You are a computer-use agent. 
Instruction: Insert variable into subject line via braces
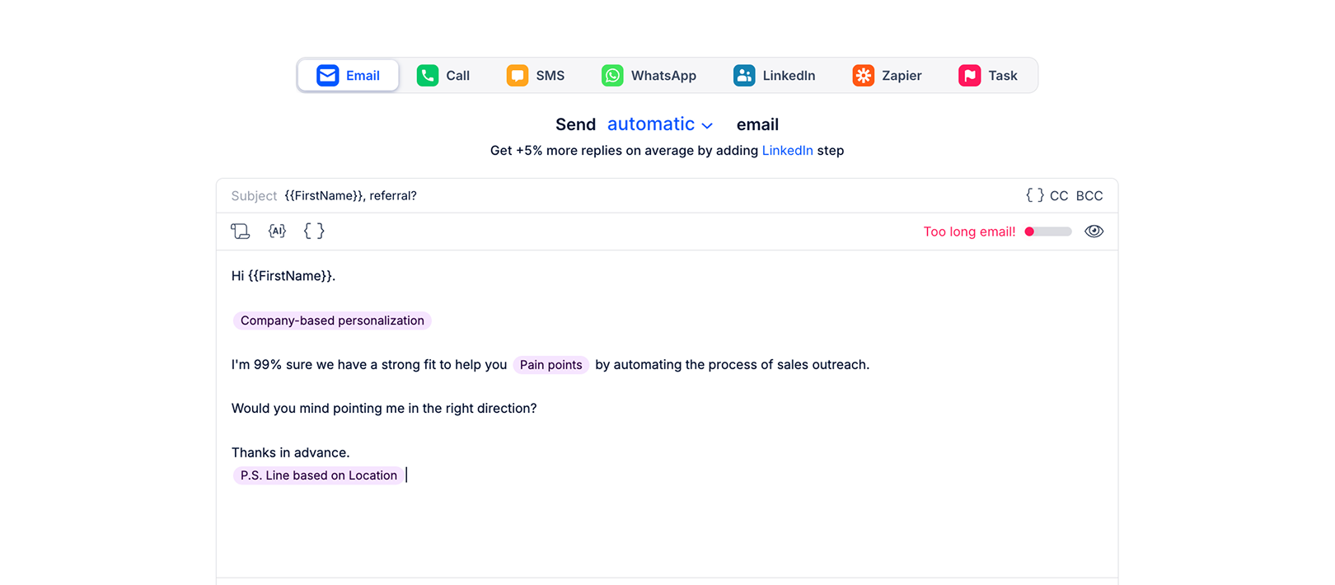[1034, 195]
